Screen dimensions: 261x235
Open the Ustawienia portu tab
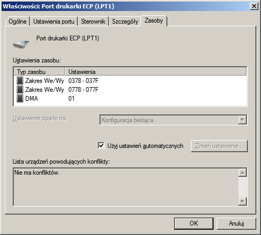pos(54,22)
